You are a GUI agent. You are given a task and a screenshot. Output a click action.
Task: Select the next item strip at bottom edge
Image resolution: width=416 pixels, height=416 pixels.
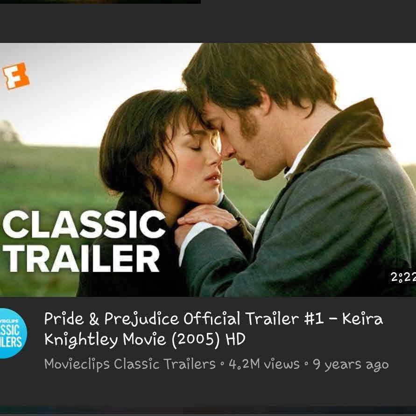(x=208, y=411)
